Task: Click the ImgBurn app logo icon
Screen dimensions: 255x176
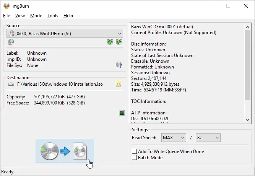Action: pyautogui.click(x=6, y=6)
